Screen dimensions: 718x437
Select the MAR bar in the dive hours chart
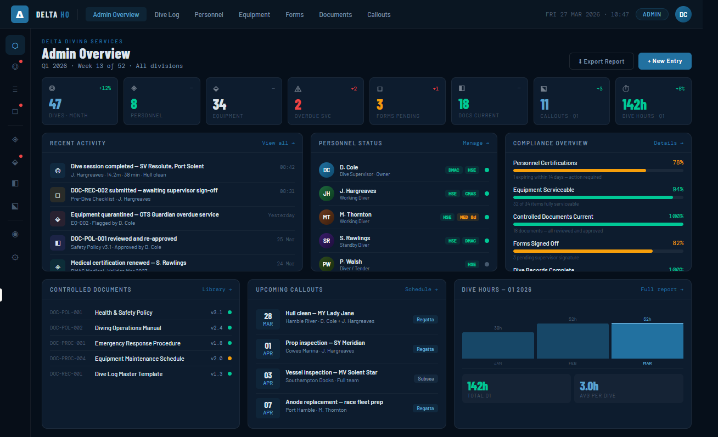(x=647, y=340)
